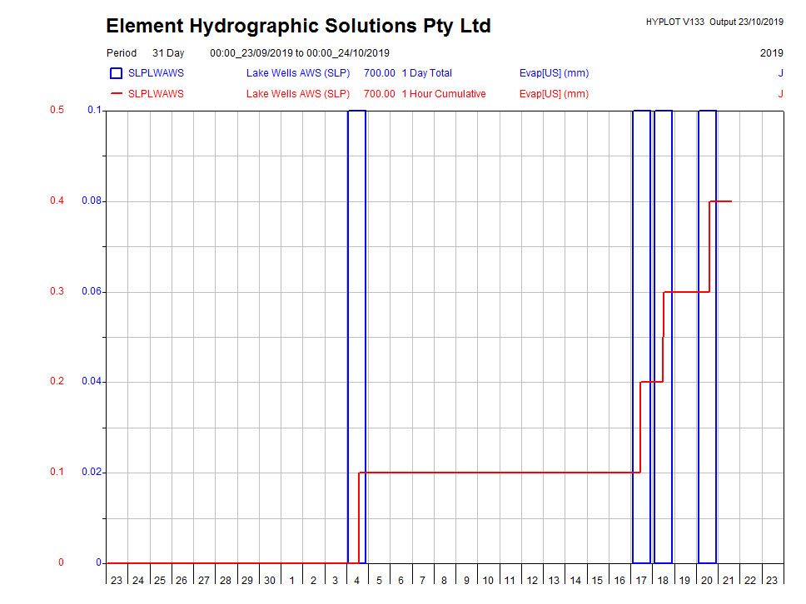The image size is (806, 604).
Task: Click the blue SLPLWAWS legend label
Action: [156, 73]
